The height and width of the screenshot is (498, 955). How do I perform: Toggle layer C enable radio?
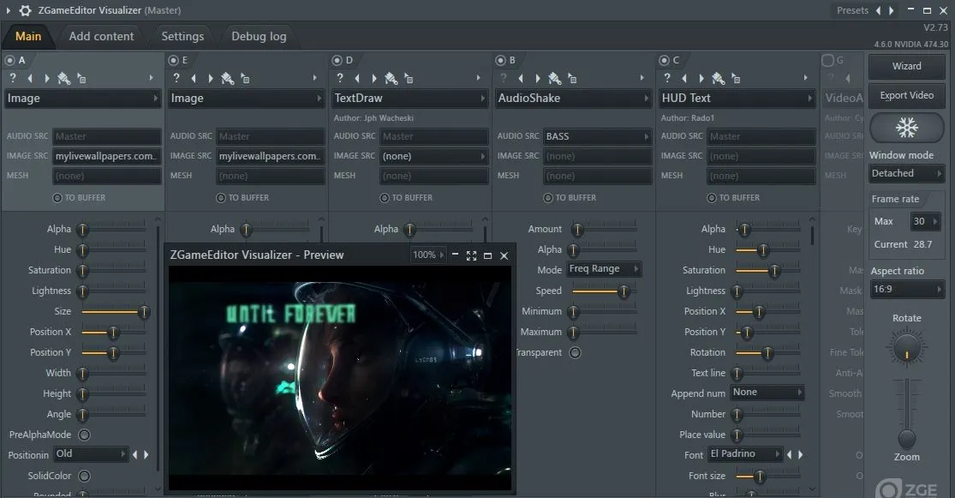click(x=664, y=60)
